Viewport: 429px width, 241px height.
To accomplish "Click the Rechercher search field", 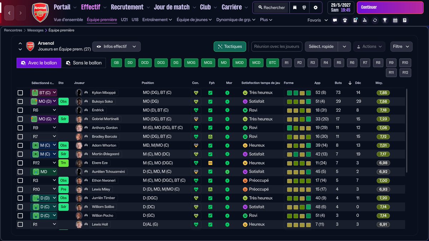I will tap(271, 7).
